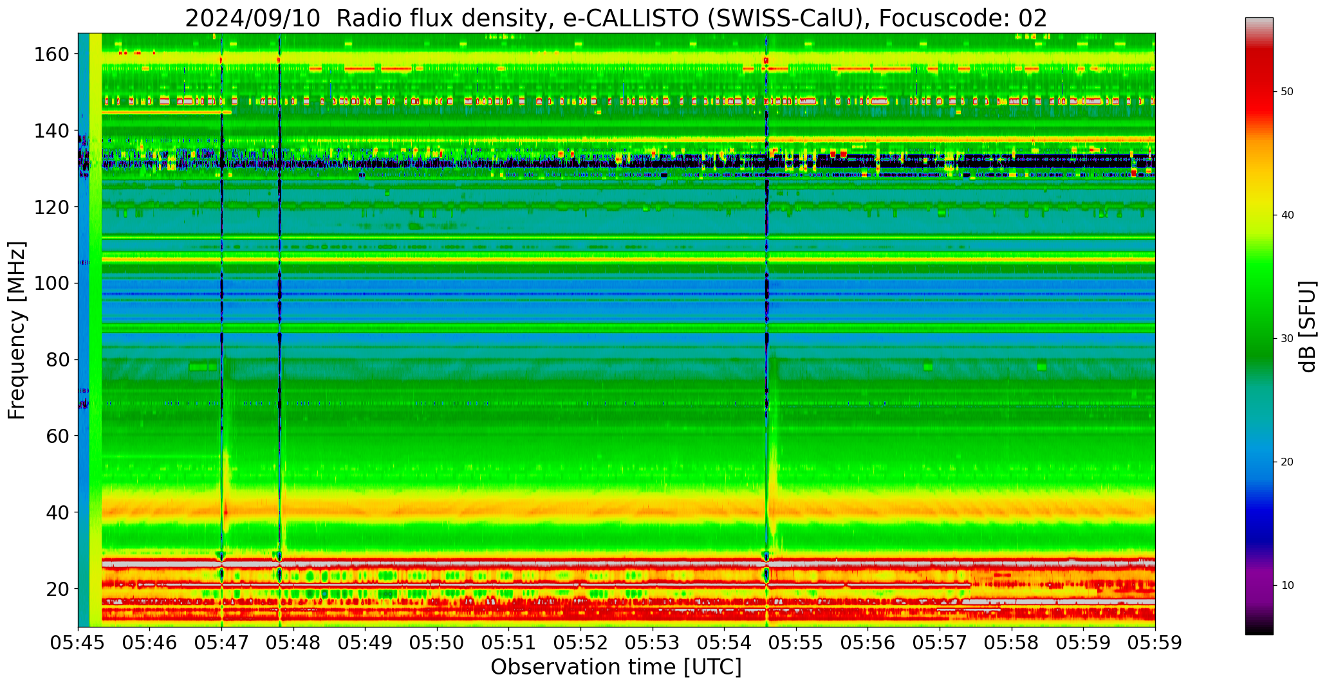This screenshot has width=1327, height=686.
Task: Click the 100 frequency tick label
Action: click(x=51, y=284)
